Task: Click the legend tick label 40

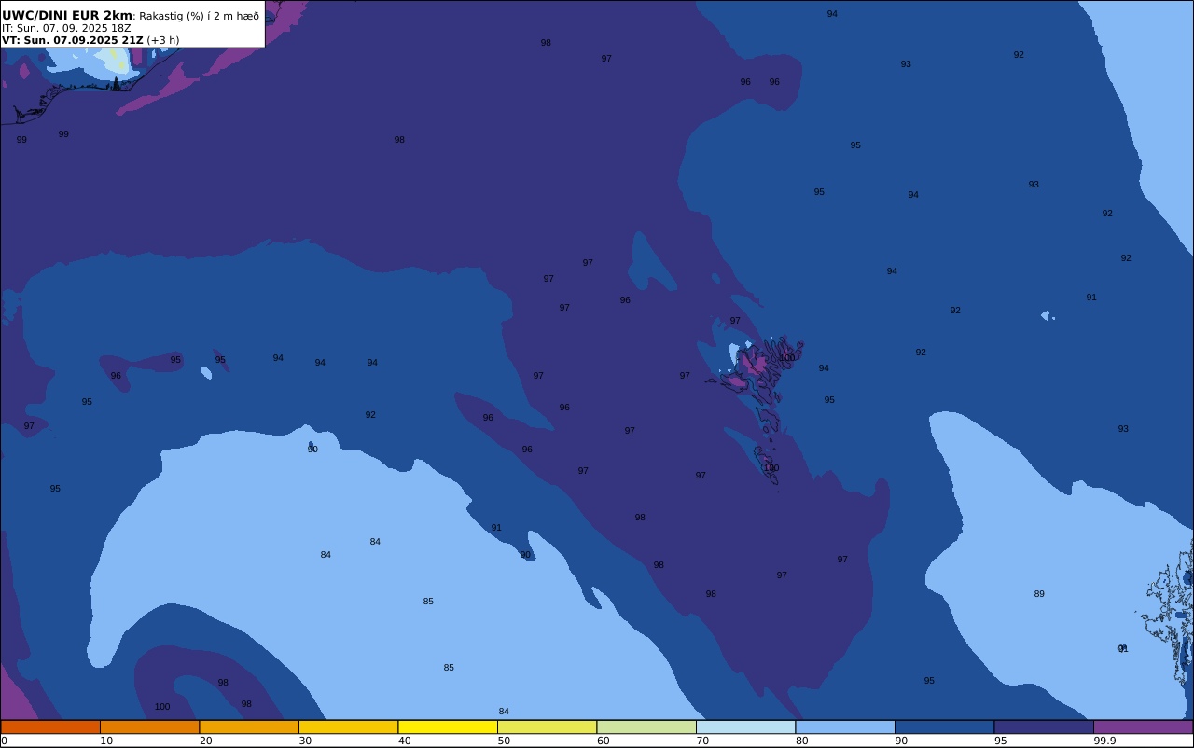Action: click(404, 741)
